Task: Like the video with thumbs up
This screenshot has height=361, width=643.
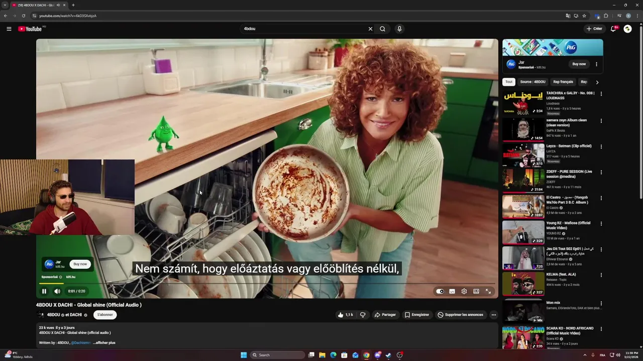Action: (346, 315)
